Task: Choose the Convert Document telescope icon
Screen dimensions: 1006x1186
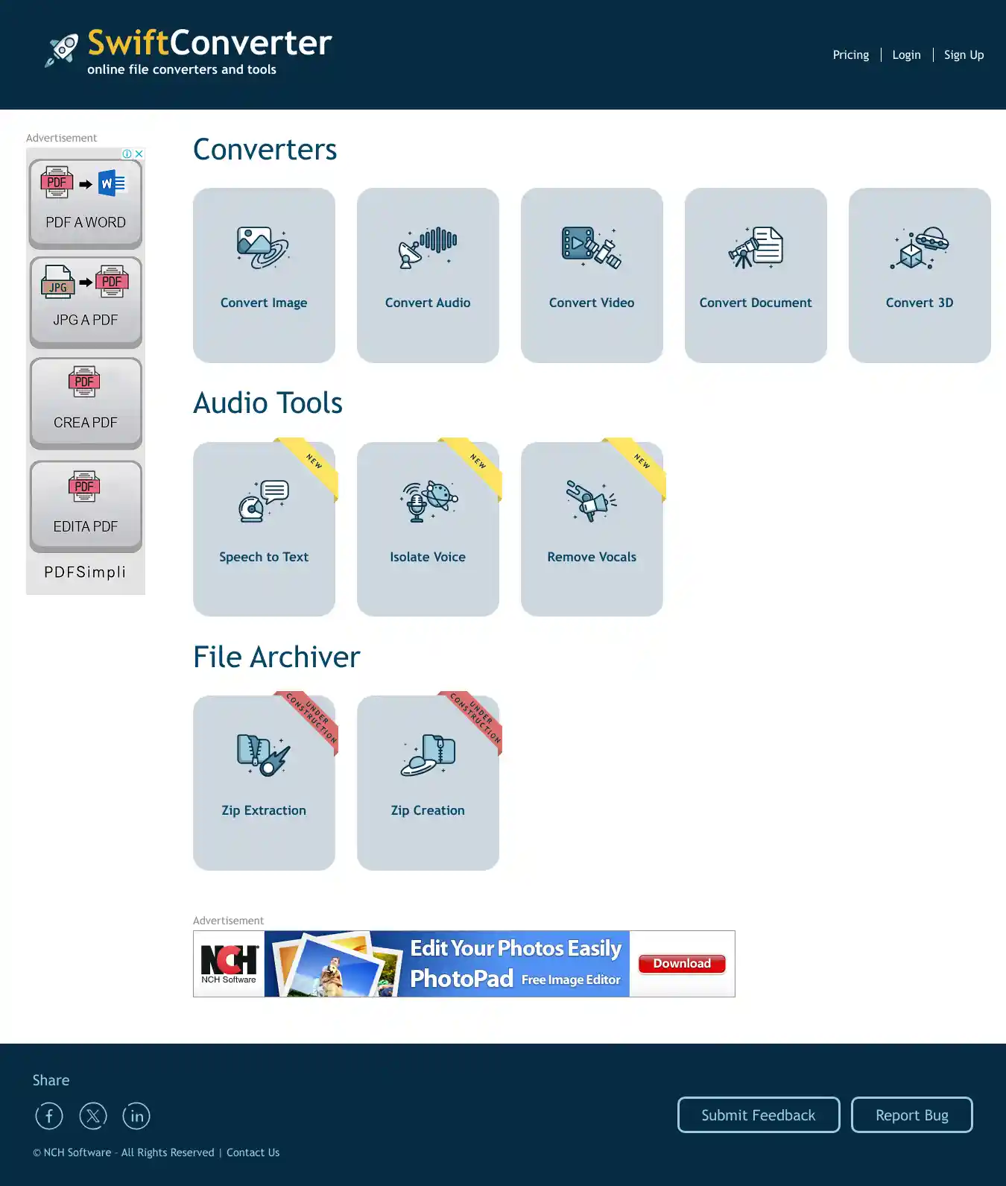Action: pos(755,247)
